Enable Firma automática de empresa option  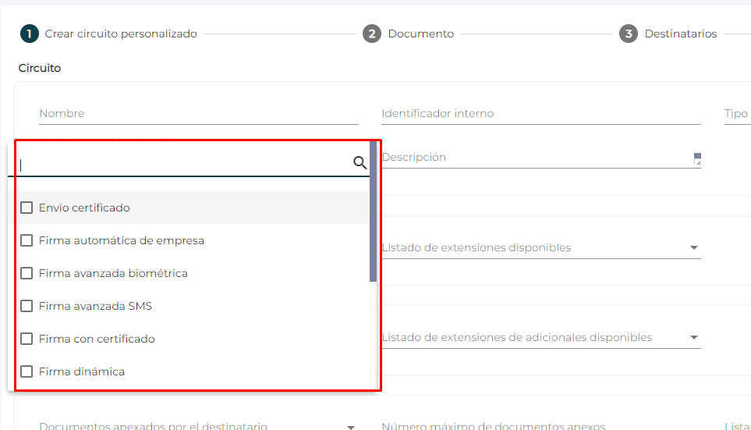pyautogui.click(x=27, y=240)
